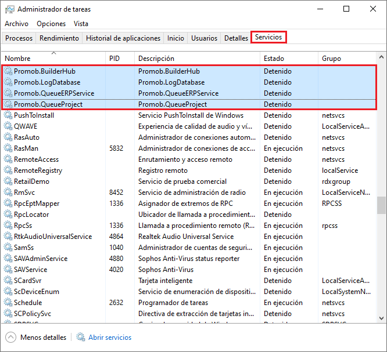Click the scrollbar up arrow

click(x=381, y=57)
